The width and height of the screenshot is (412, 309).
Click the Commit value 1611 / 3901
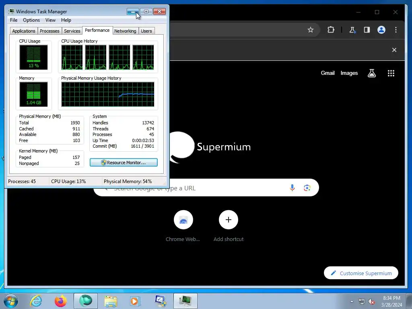tap(142, 146)
